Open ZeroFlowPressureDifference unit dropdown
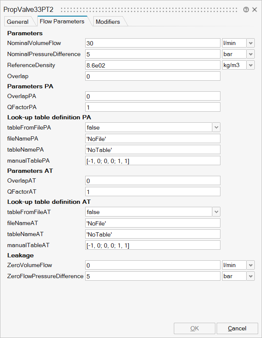The image size is (262, 338). 251,276
